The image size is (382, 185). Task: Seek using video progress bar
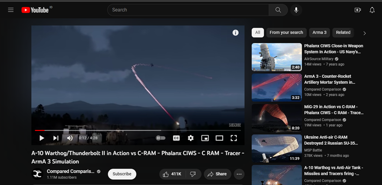[138, 130]
